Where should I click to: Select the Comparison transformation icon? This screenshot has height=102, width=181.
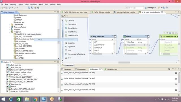point(66,24)
